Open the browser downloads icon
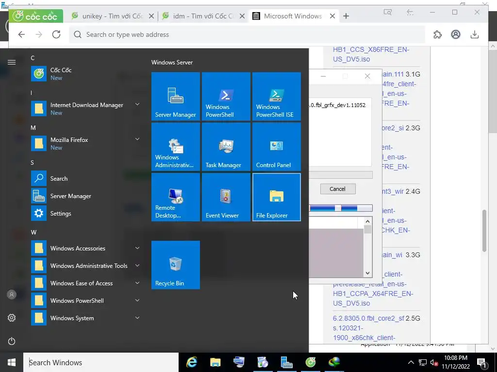Image resolution: width=497 pixels, height=372 pixels. [x=475, y=34]
